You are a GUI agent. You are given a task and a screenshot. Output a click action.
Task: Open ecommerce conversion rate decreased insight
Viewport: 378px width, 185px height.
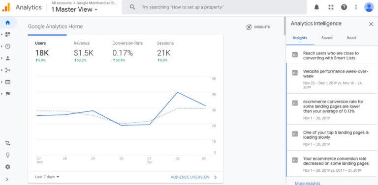[x=332, y=163]
